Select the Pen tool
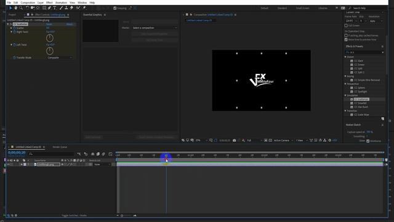This screenshot has width=394, height=222. point(49,8)
